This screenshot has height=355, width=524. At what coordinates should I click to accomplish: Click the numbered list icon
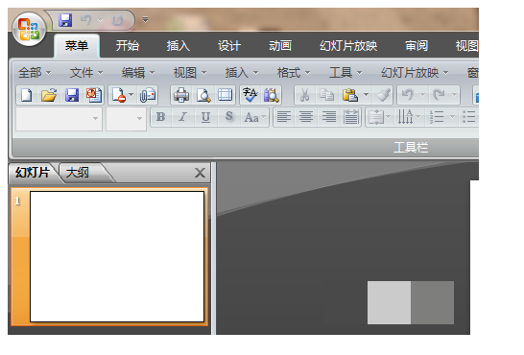point(437,117)
